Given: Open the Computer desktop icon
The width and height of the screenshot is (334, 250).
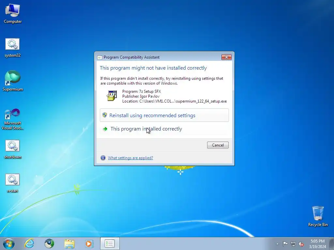Looking at the screenshot, I should (13, 13).
